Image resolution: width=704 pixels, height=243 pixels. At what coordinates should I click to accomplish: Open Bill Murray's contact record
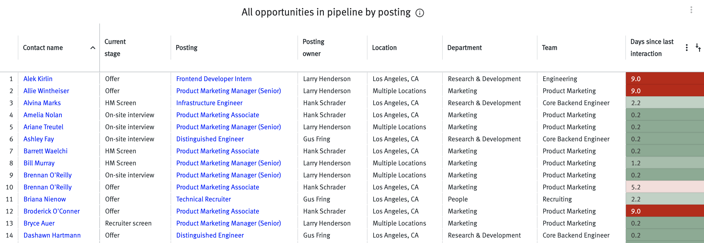39,163
